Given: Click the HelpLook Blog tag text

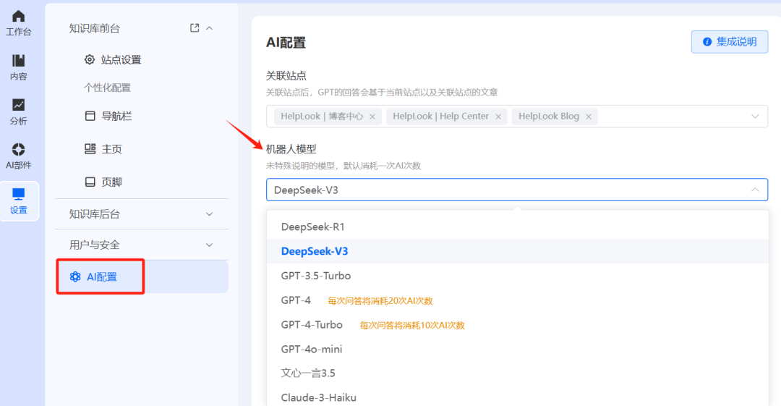Looking at the screenshot, I should click(548, 117).
